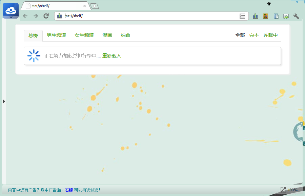Switch to the 男生频道 tab
The height and width of the screenshot is (196, 305).
[56, 35]
